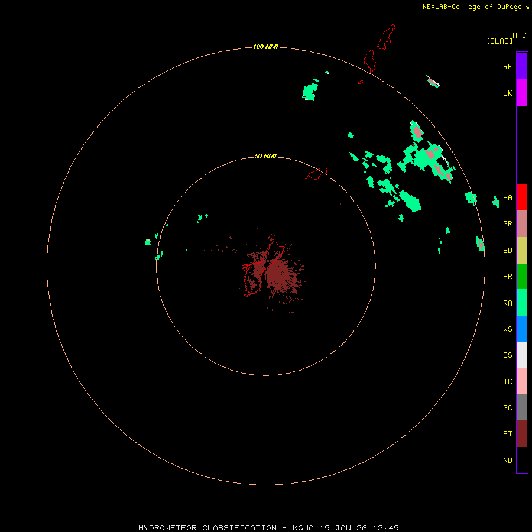Select the BD yellow legend block
Image resolution: width=532 pixels, height=532 pixels.
(522, 251)
